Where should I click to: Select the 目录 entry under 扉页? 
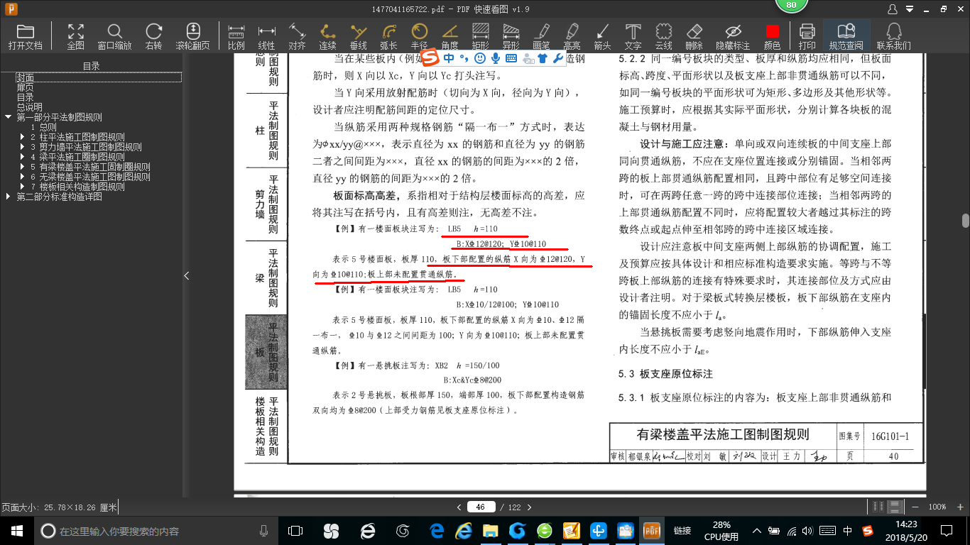pos(26,97)
